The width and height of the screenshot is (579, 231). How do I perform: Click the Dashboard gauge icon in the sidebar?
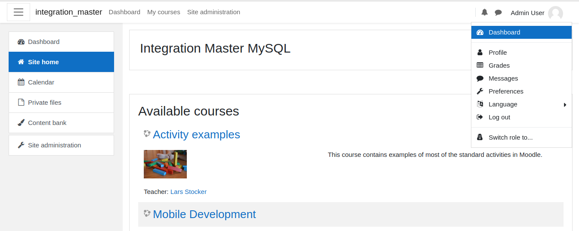coord(21,42)
